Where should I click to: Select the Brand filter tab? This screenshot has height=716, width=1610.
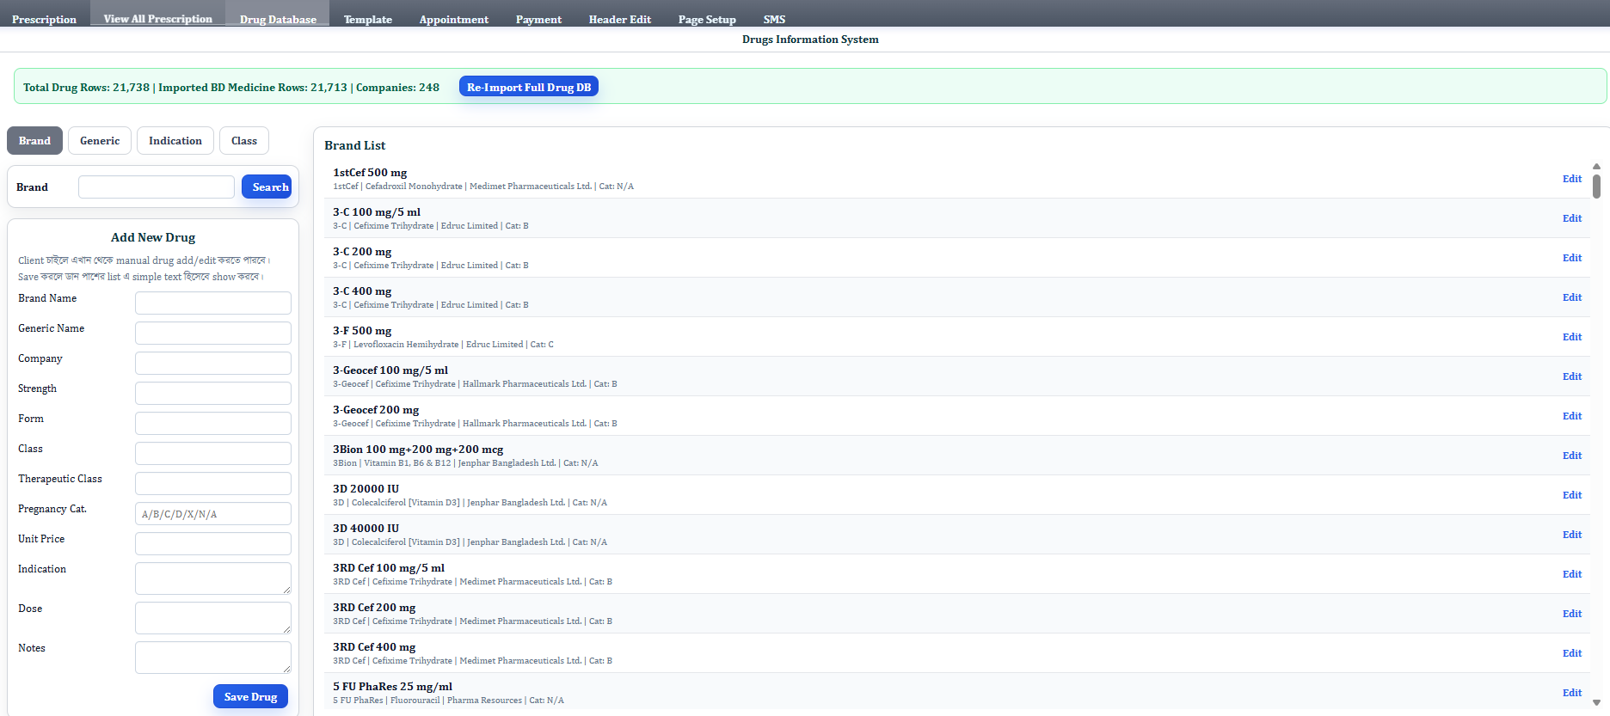[x=34, y=140]
